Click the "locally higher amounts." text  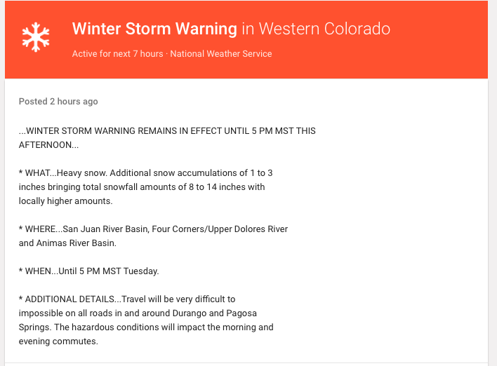coord(65,201)
